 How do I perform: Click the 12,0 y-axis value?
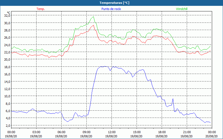pyautogui.click(x=7, y=89)
